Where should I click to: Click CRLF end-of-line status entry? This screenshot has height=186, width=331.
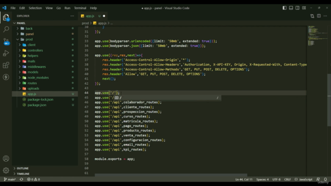pos(288,179)
